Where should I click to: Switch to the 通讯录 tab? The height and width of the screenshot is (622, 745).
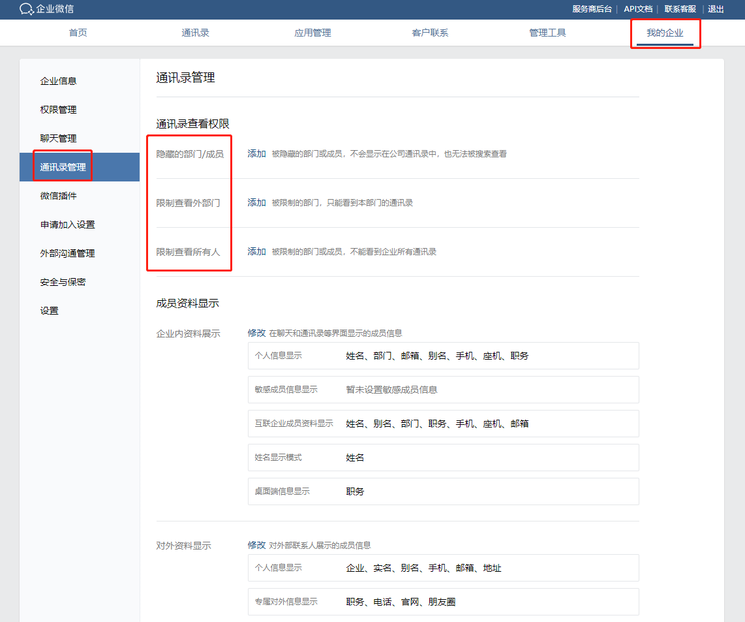click(195, 33)
